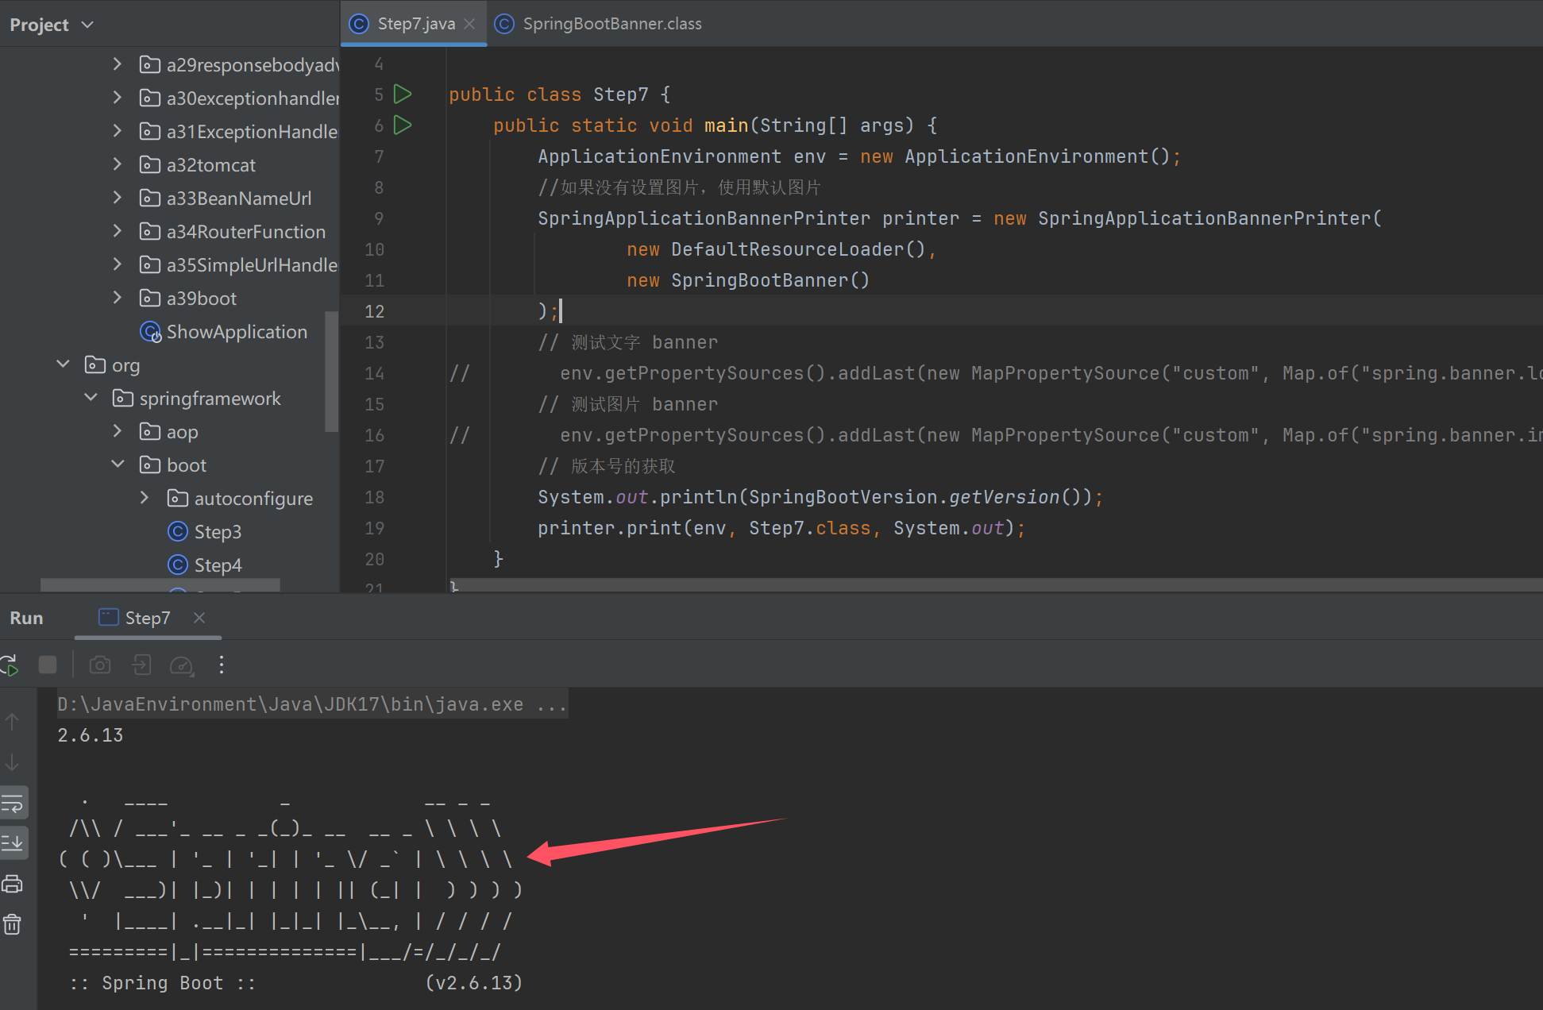Expand the a32tomcat folder
The width and height of the screenshot is (1543, 1010).
(x=117, y=164)
